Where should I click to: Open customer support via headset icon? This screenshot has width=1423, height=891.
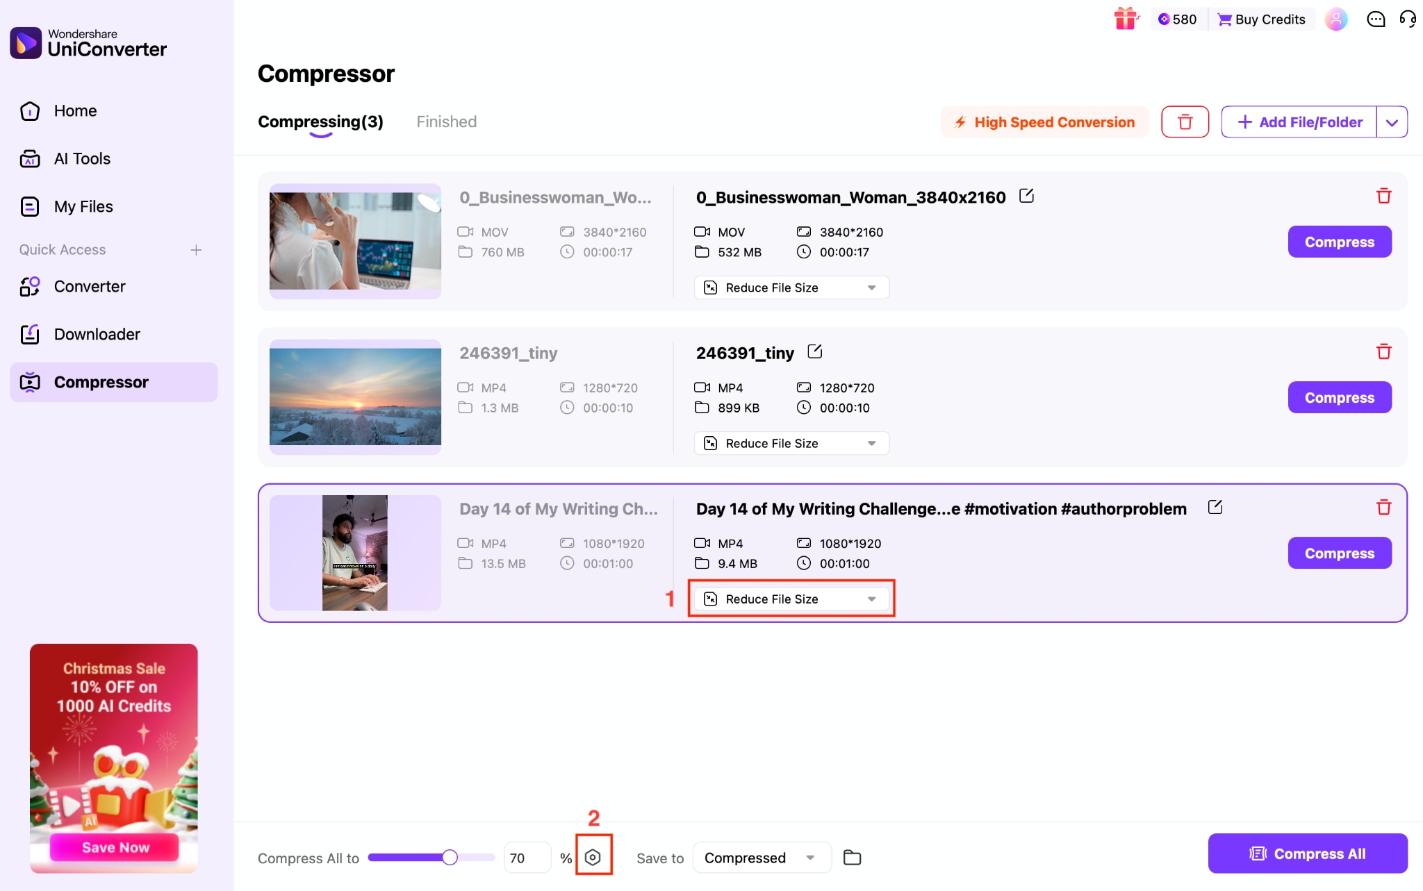(1408, 19)
